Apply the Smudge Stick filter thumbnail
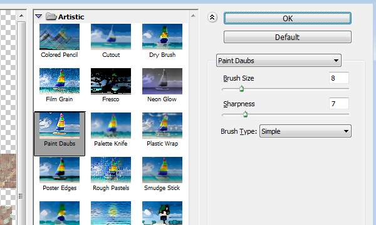 (x=162, y=170)
